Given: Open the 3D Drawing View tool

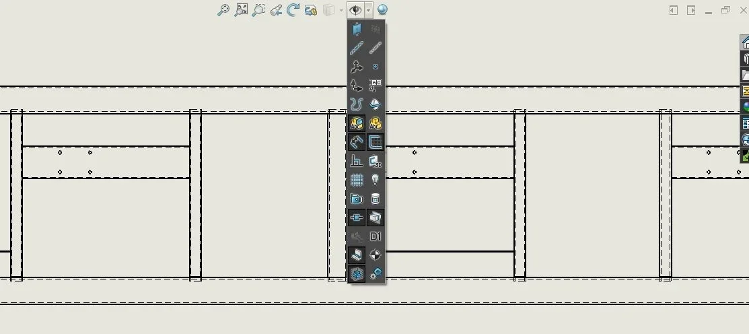Looking at the screenshot, I should 311,9.
